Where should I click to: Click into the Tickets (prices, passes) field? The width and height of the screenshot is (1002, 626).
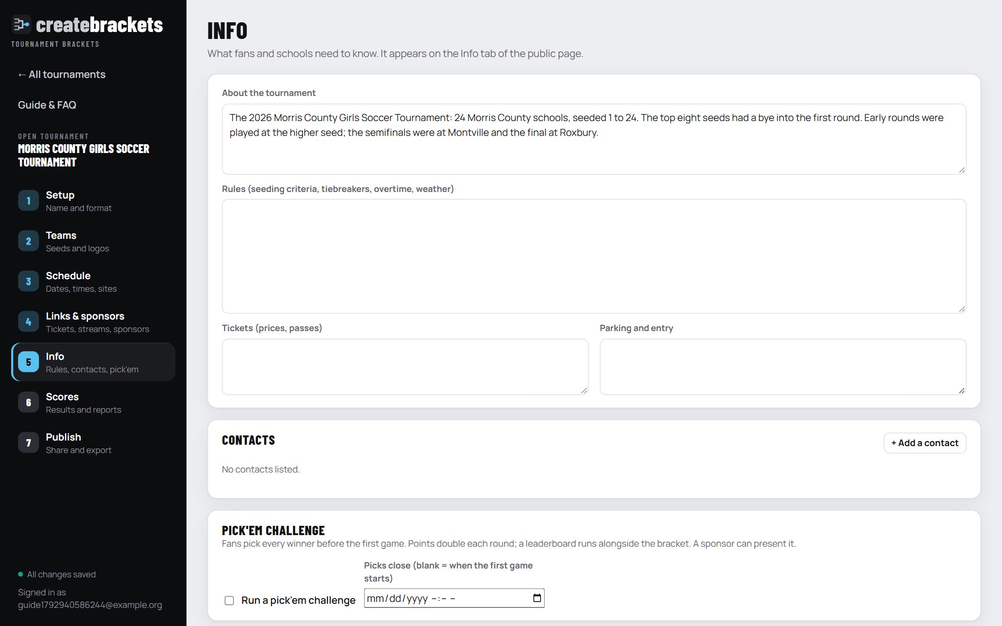[x=405, y=367]
